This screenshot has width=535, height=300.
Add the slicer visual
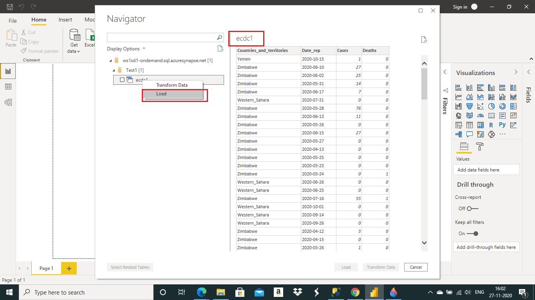pyautogui.click(x=459, y=125)
